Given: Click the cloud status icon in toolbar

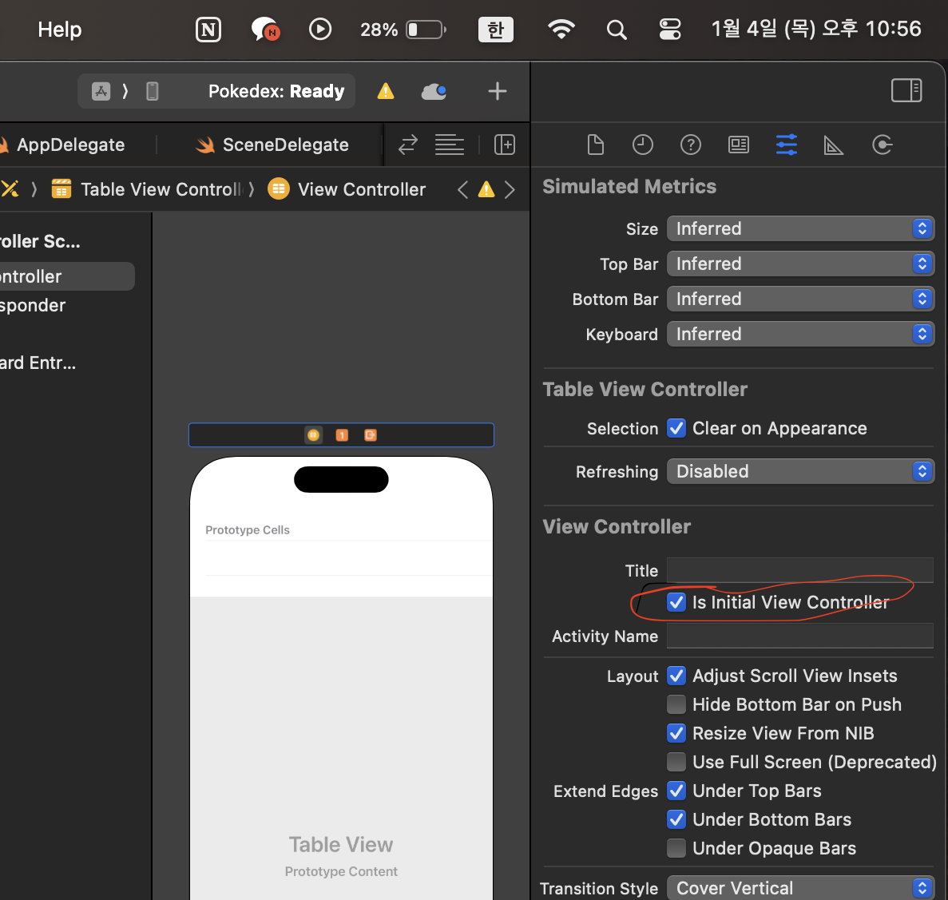Looking at the screenshot, I should pyautogui.click(x=434, y=92).
